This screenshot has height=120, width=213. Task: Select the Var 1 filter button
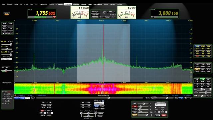tap(203, 87)
